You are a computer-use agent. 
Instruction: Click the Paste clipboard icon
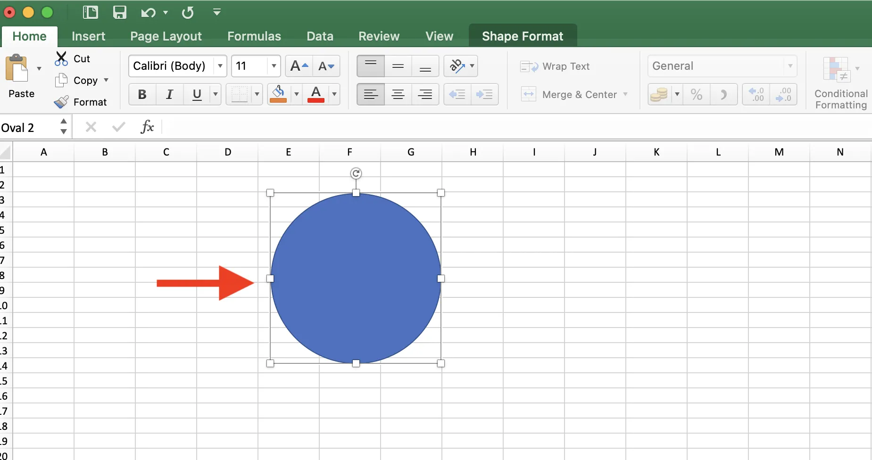coord(17,68)
